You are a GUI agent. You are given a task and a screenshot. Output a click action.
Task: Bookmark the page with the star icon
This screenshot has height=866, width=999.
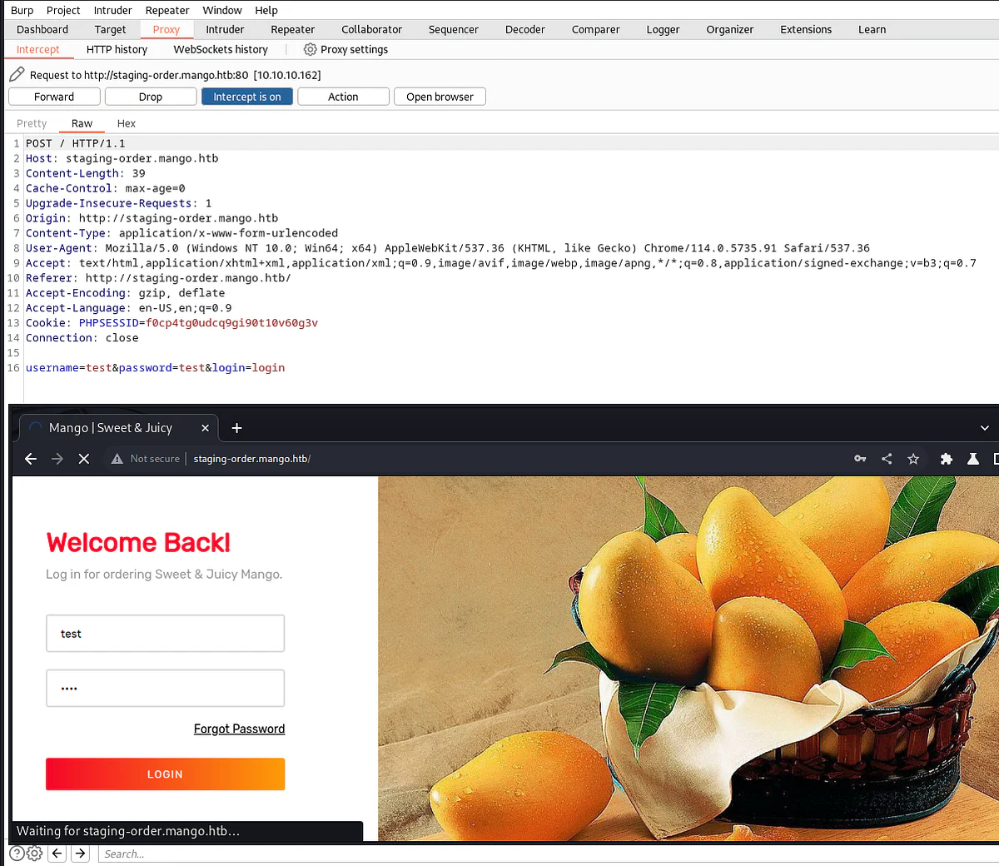[913, 459]
